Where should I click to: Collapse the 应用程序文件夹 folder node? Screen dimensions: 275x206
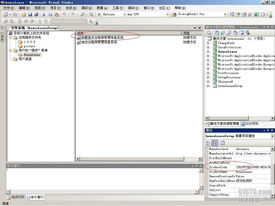10,38
